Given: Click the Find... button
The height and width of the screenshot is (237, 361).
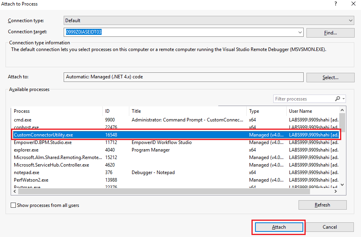Looking at the screenshot, I should [331, 33].
